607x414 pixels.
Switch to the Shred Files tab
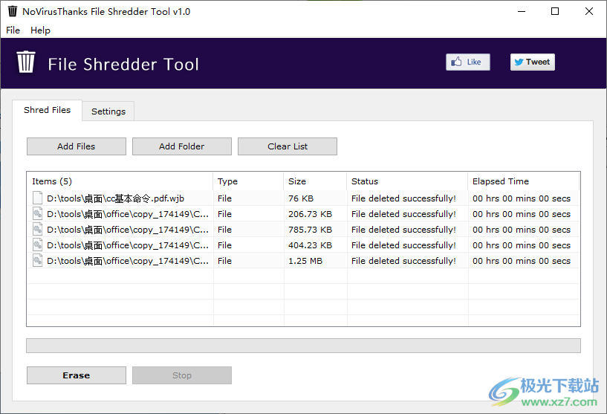[x=48, y=110]
